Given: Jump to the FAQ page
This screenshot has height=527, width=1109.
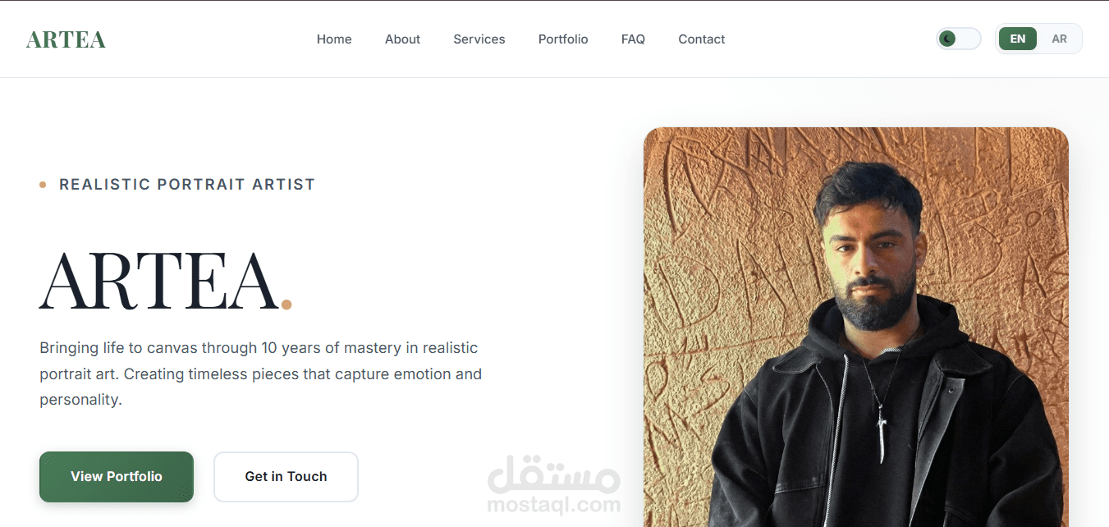Looking at the screenshot, I should 633,39.
